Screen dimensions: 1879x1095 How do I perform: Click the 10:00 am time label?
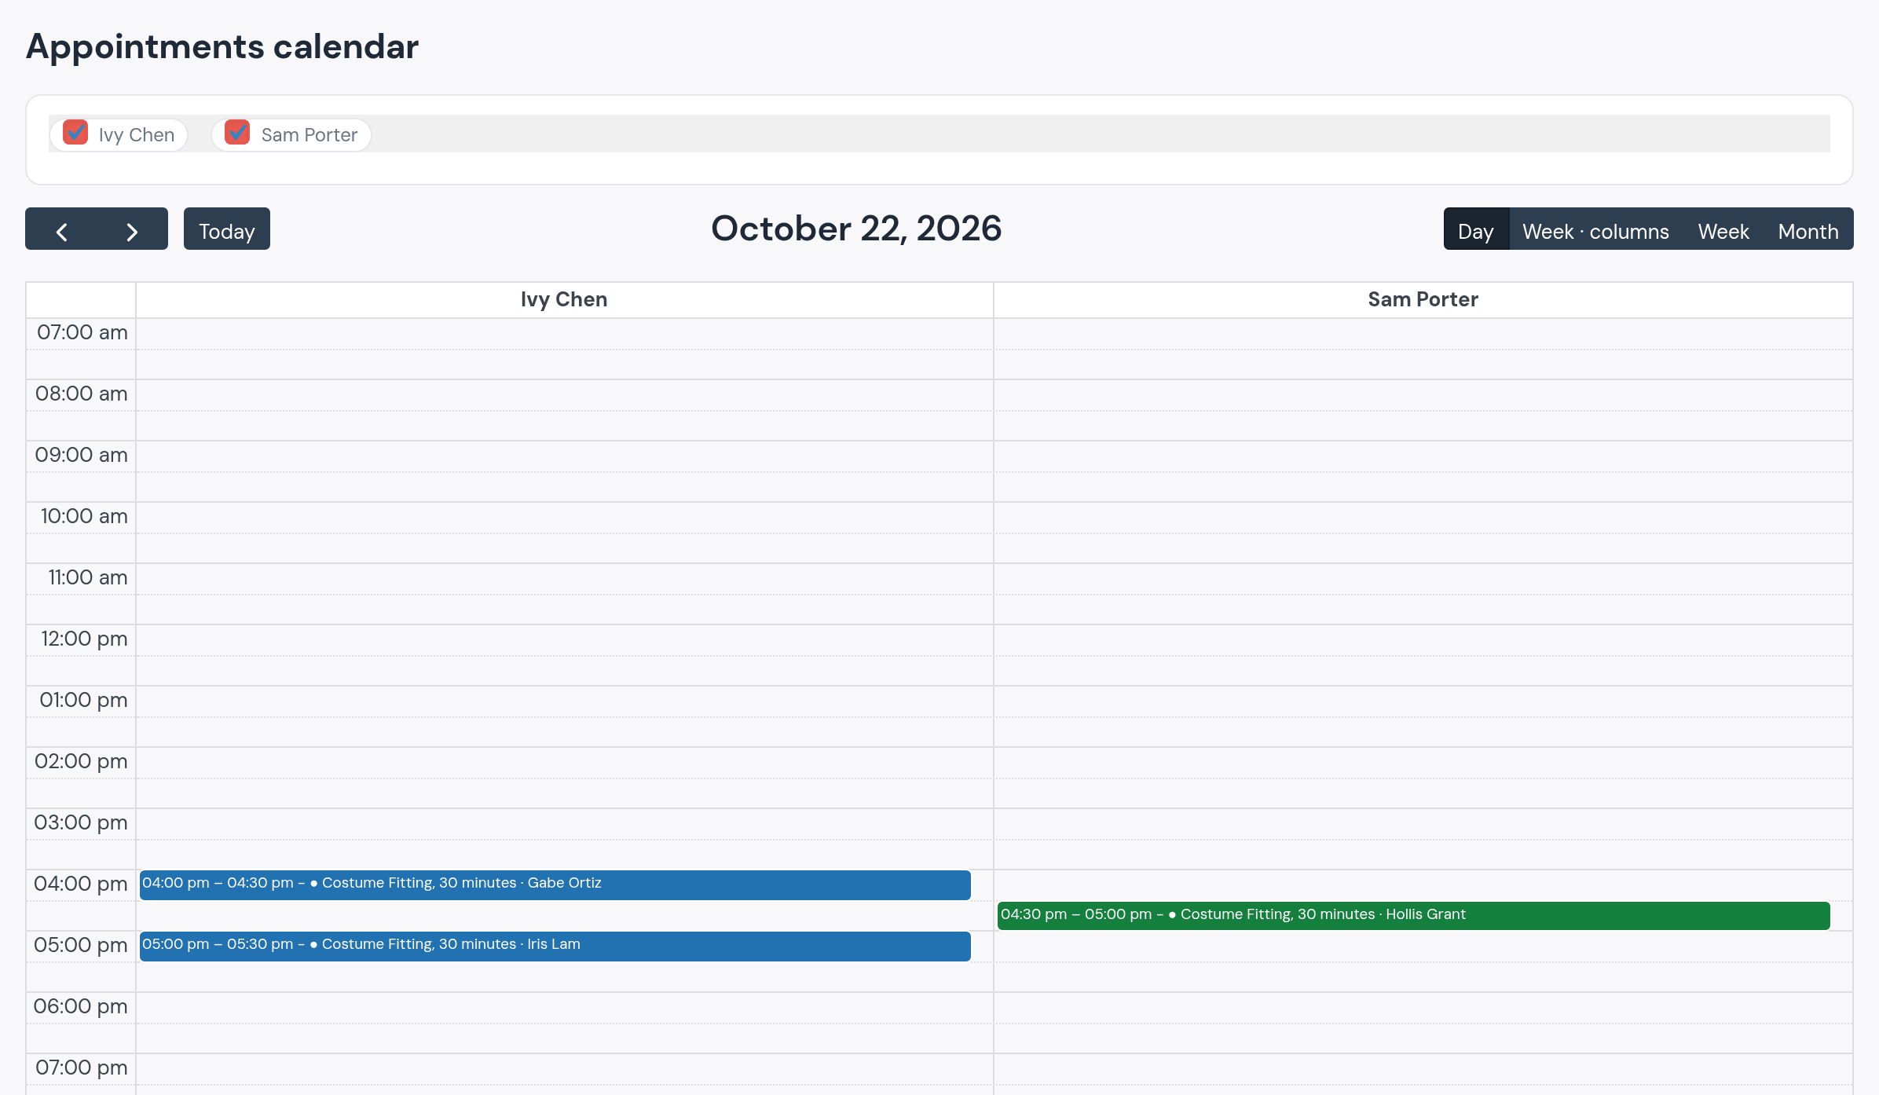(84, 516)
